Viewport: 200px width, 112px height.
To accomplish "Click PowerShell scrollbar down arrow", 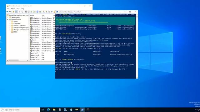I will coord(137,78).
